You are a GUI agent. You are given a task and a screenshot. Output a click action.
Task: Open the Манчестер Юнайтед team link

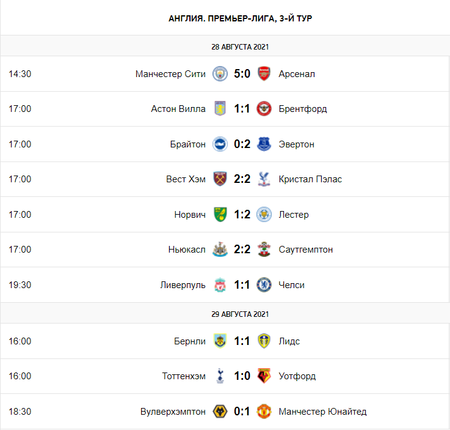pos(322,412)
